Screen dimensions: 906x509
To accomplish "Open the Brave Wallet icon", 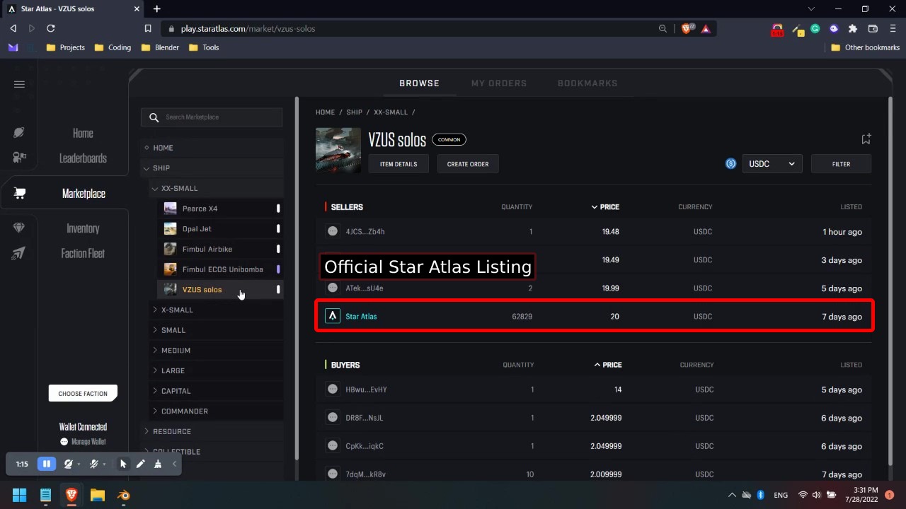I will click(x=873, y=28).
